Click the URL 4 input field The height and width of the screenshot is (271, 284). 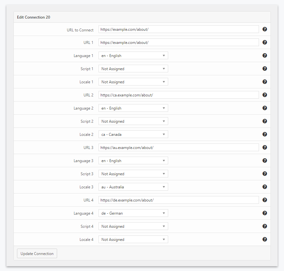(178, 200)
